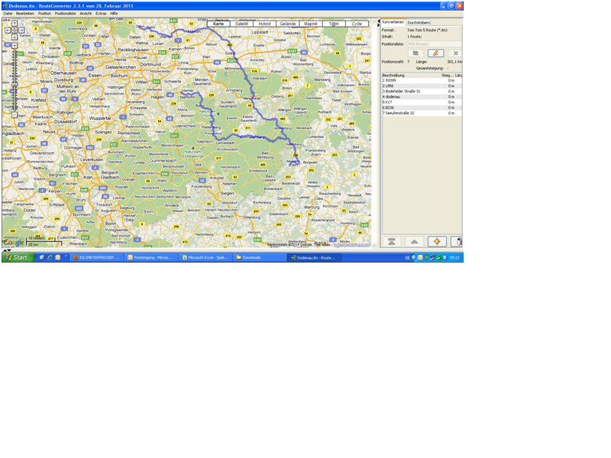This screenshot has width=611, height=458.
Task: Open the Datei menu
Action: pyautogui.click(x=8, y=13)
